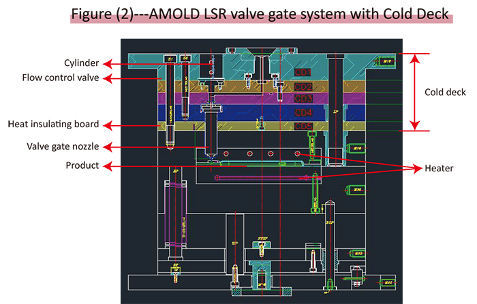The width and height of the screenshot is (477, 304).
Task: Click the 'Cold deck' label
Action: pos(445,92)
